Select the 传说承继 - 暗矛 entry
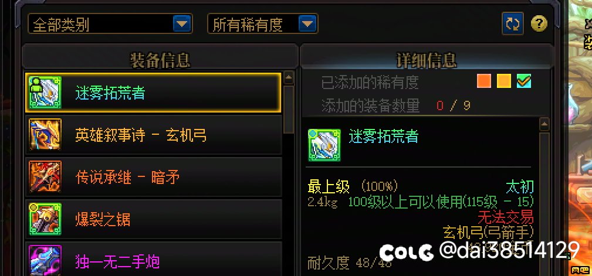 (154, 177)
